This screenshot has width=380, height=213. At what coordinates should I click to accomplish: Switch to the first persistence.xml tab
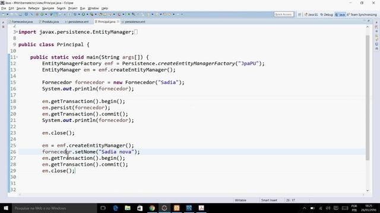(x=77, y=22)
